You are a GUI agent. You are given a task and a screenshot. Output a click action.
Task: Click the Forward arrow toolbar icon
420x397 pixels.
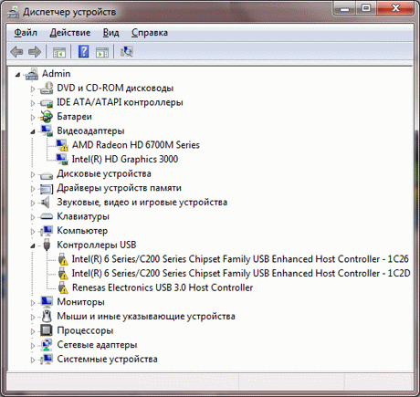point(35,52)
